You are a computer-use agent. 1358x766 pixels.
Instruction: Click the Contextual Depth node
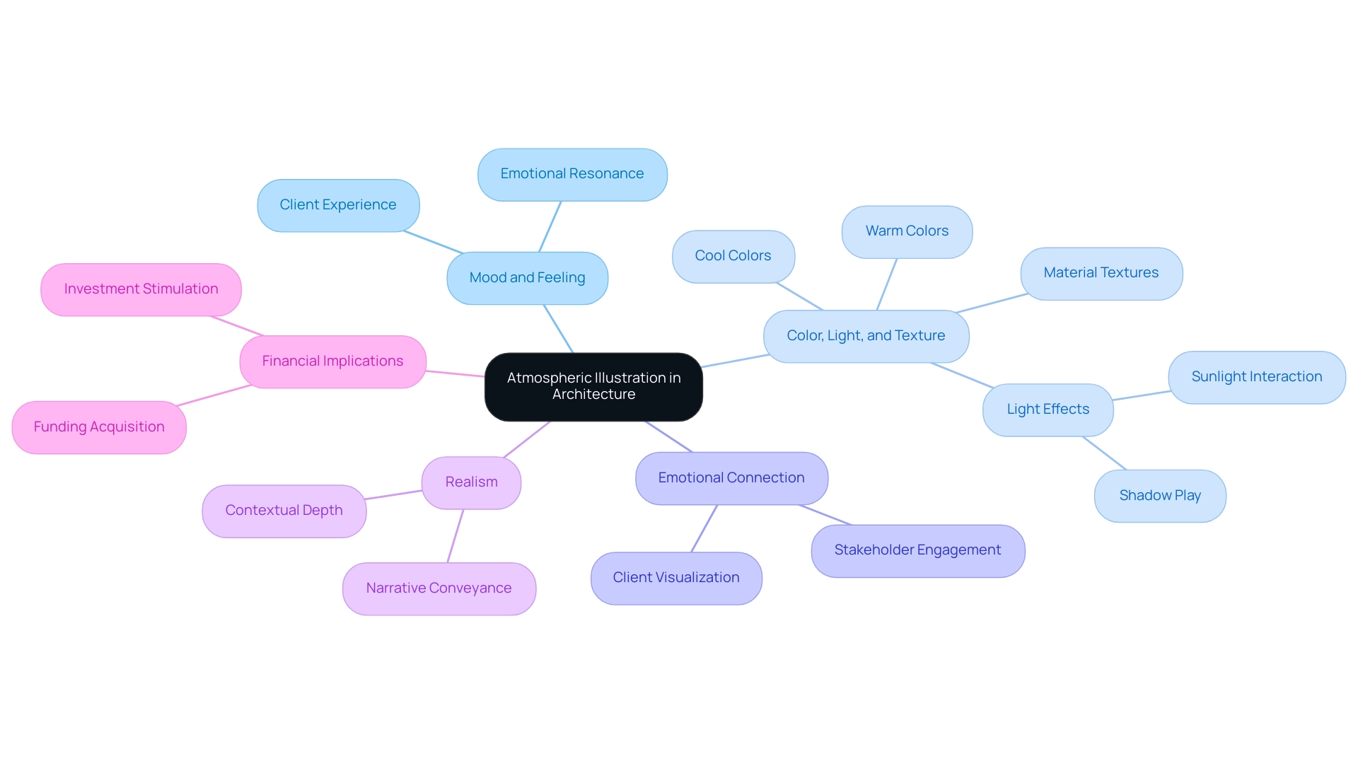tap(284, 511)
